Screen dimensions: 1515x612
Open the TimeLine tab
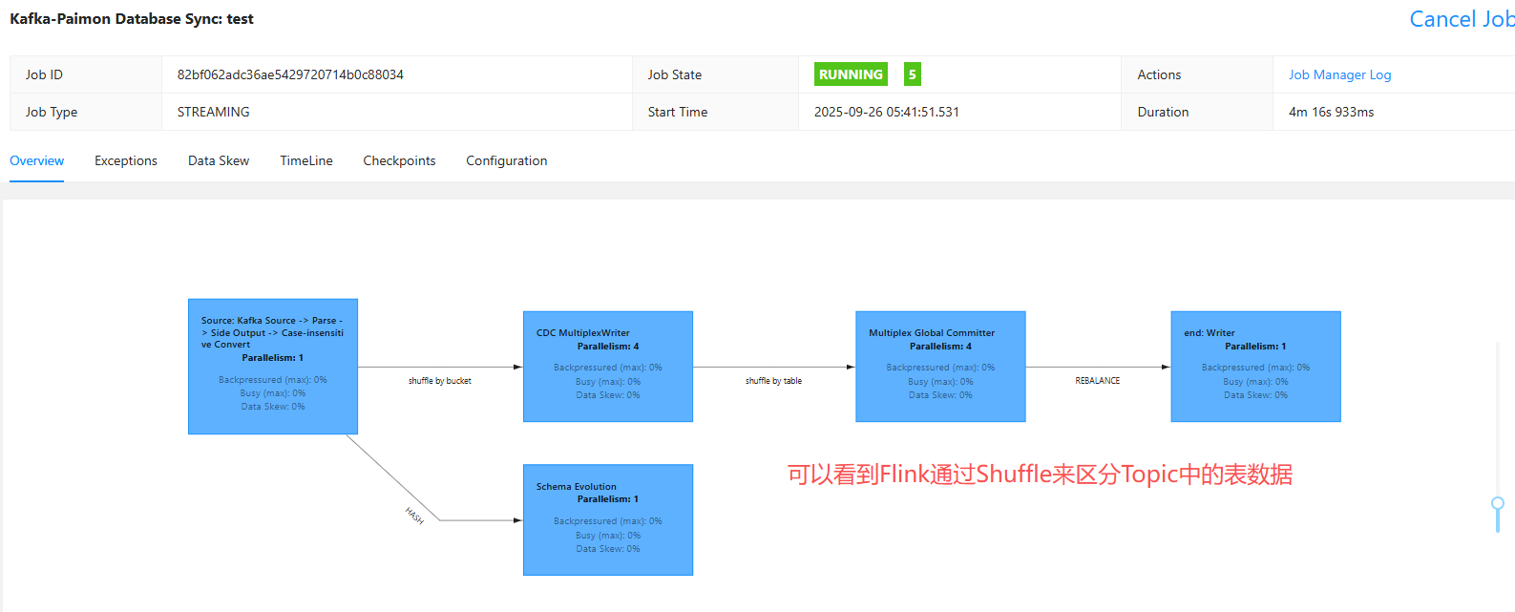coord(306,160)
